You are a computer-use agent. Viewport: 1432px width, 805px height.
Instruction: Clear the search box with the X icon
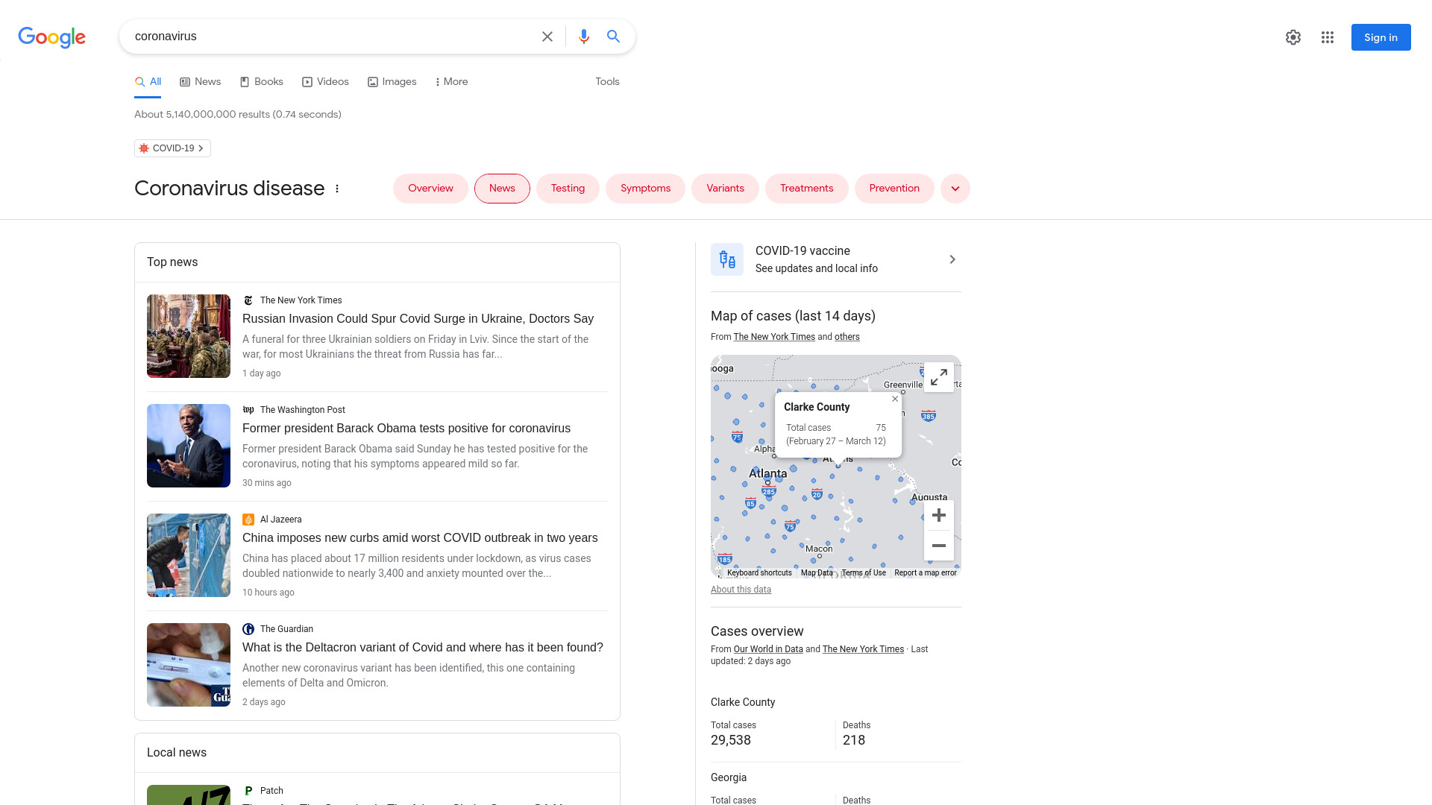[547, 37]
